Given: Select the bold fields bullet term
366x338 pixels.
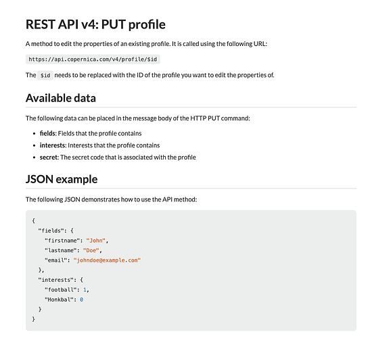Looking at the screenshot, I should (47, 133).
